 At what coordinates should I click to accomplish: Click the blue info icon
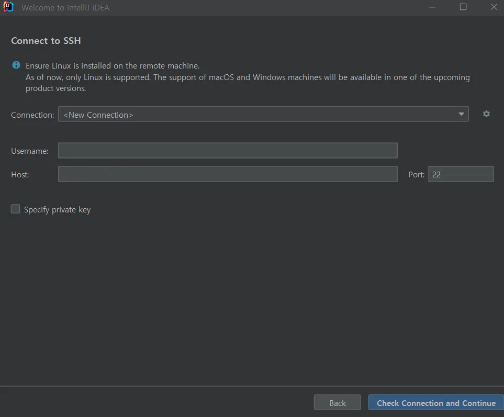(x=16, y=65)
